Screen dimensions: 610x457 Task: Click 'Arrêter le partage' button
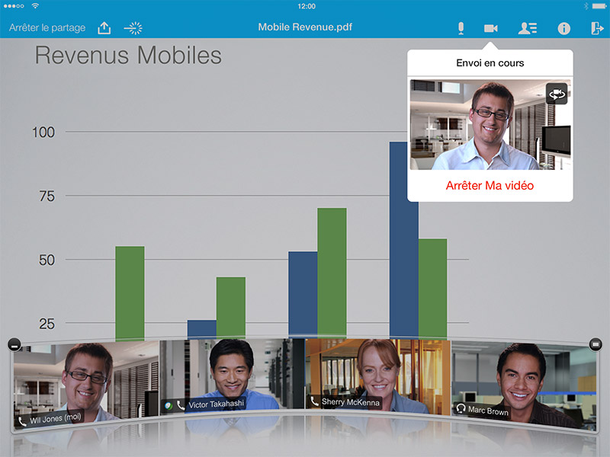pyautogui.click(x=47, y=28)
